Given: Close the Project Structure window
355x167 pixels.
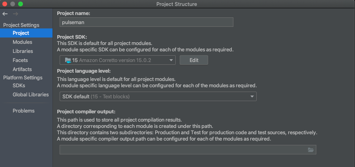Looking at the screenshot, I should tap(5, 4).
